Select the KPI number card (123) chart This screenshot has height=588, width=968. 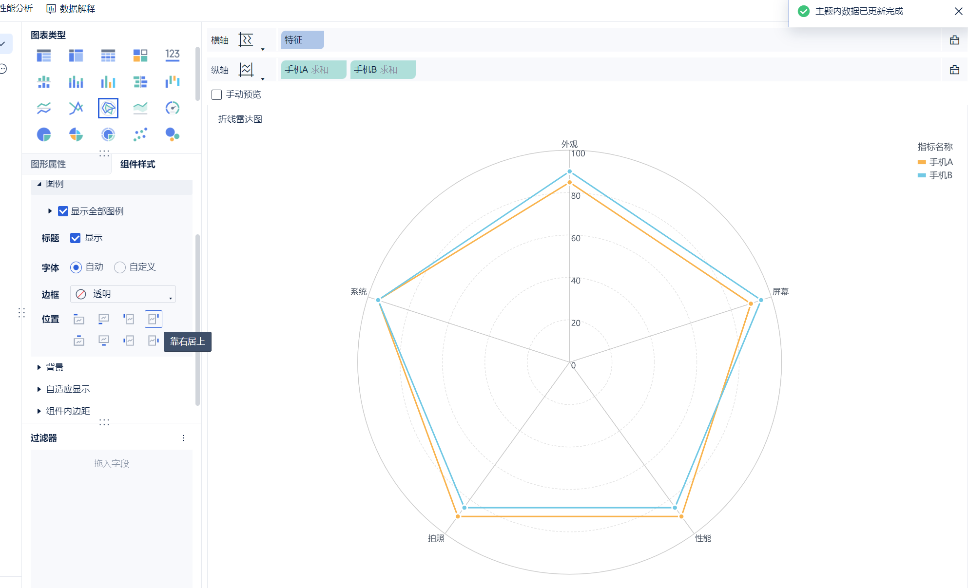coord(173,55)
